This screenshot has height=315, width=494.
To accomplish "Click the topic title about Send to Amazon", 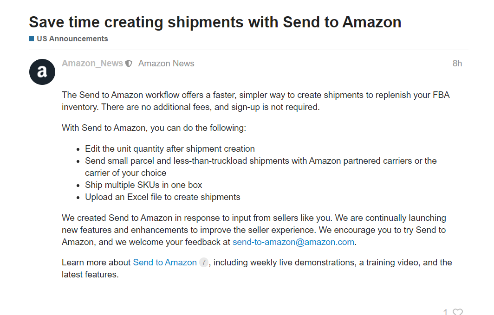I will tap(215, 22).
